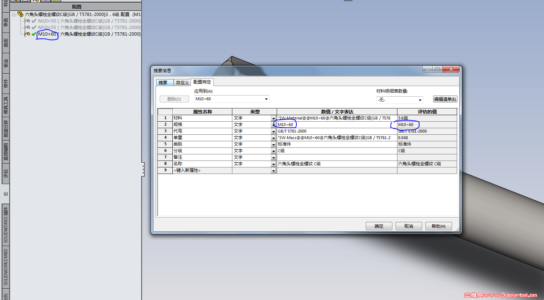Open the SOLIDWORKS 插件 sidebar tab
544x300 pixels.
[5, 225]
